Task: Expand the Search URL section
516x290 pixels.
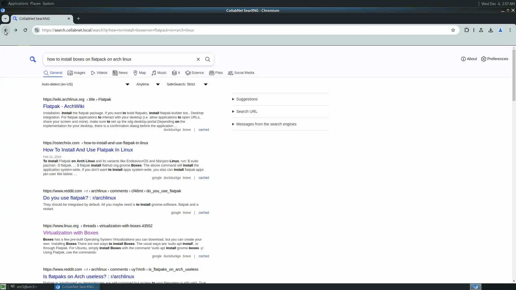Action: (x=246, y=111)
